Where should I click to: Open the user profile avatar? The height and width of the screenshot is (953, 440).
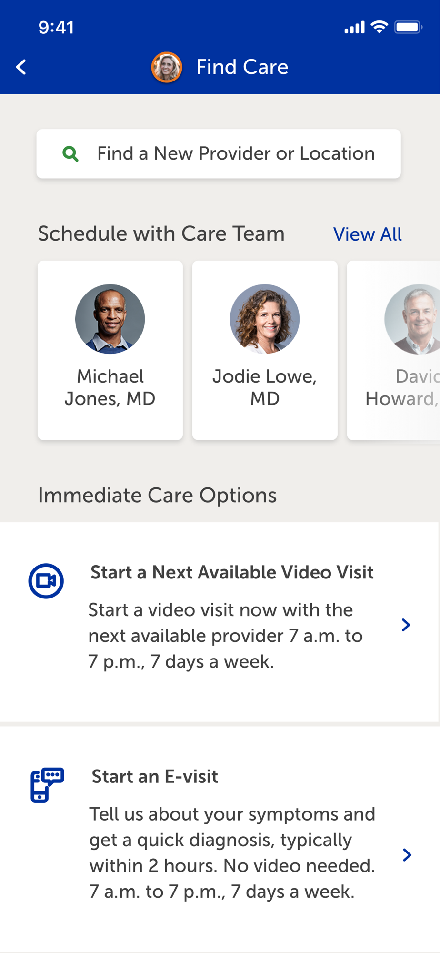point(167,67)
